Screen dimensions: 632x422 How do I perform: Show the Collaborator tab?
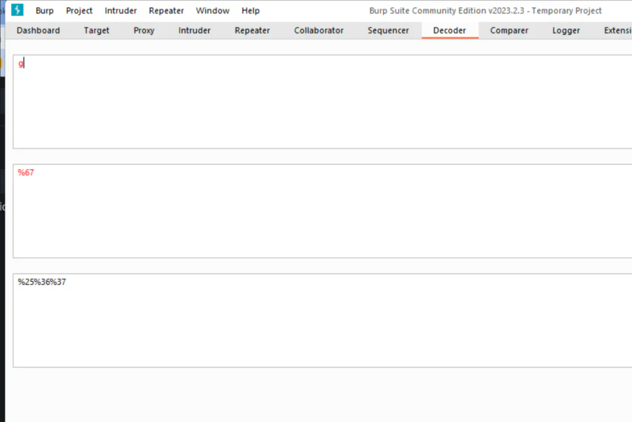click(x=319, y=31)
